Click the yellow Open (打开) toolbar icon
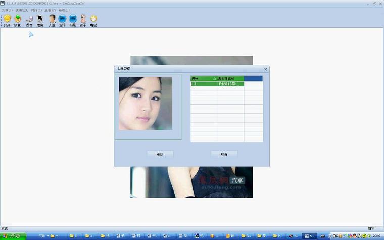This screenshot has width=384, height=240. (7, 21)
